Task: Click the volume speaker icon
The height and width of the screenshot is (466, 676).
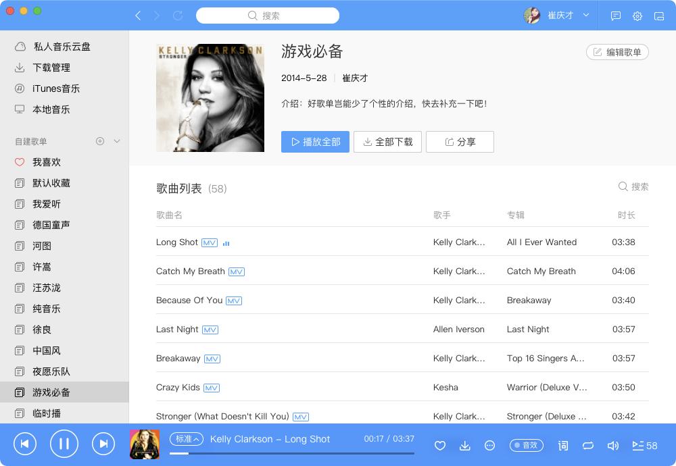Action: coord(612,445)
